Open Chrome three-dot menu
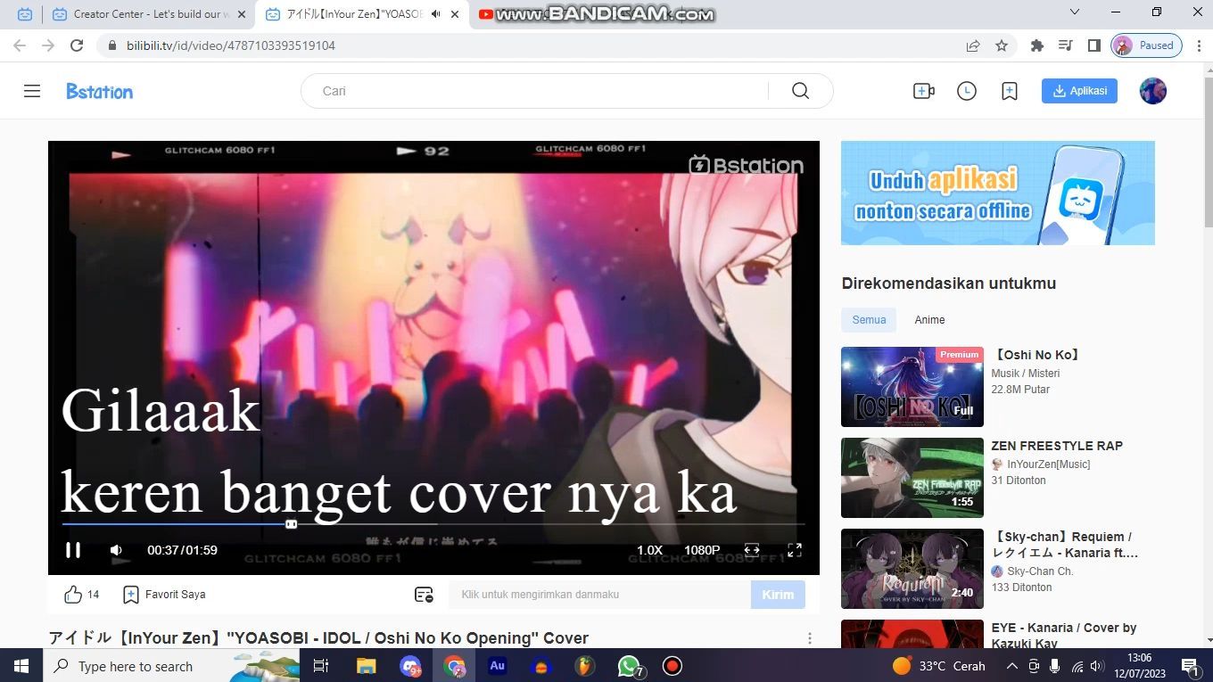The width and height of the screenshot is (1213, 682). point(1197,45)
